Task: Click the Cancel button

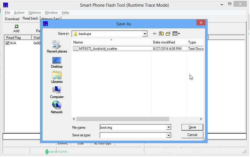Action: pos(192,135)
